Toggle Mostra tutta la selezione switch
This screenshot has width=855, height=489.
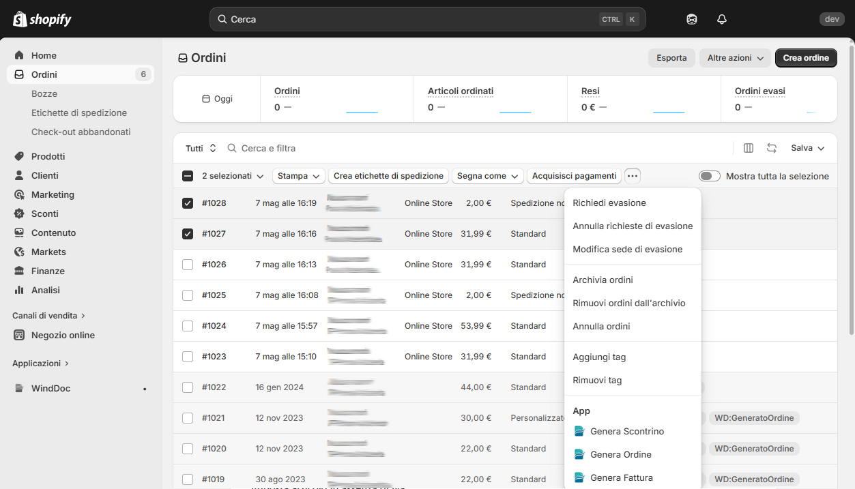click(710, 176)
